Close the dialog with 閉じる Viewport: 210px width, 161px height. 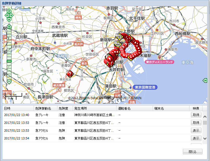pos(193,152)
